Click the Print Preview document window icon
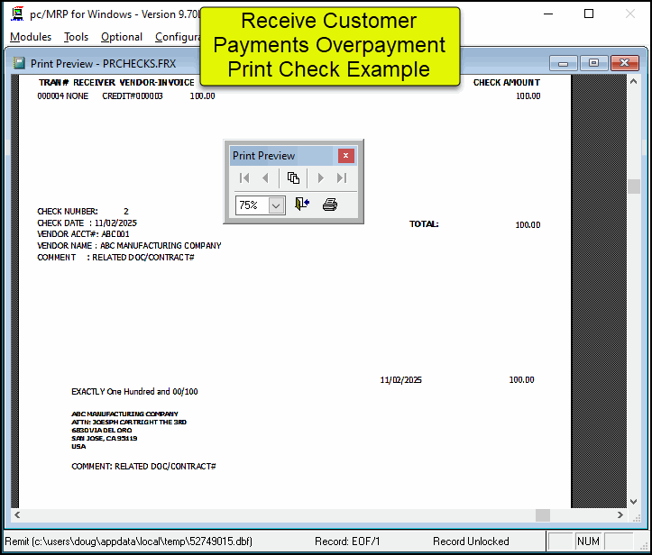Screen dimensions: 652x555 coord(19,63)
